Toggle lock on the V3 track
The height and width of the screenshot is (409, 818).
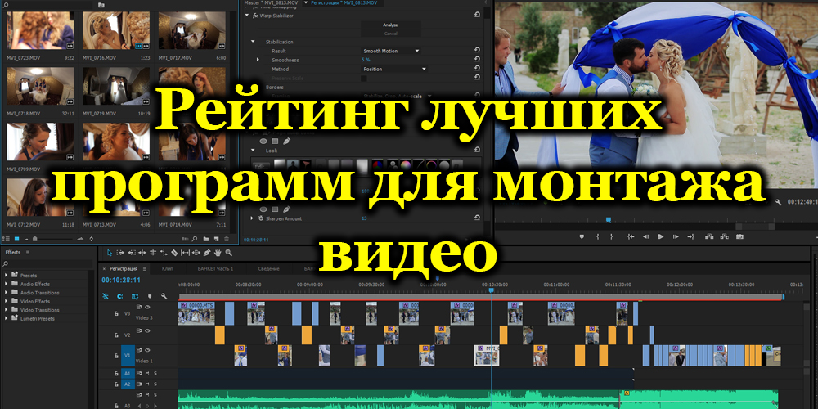point(116,313)
